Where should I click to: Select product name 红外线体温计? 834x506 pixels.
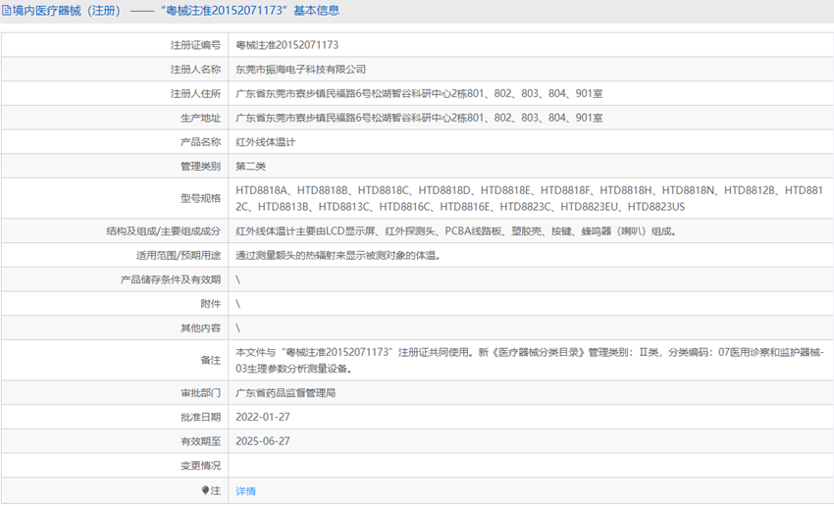(x=266, y=142)
